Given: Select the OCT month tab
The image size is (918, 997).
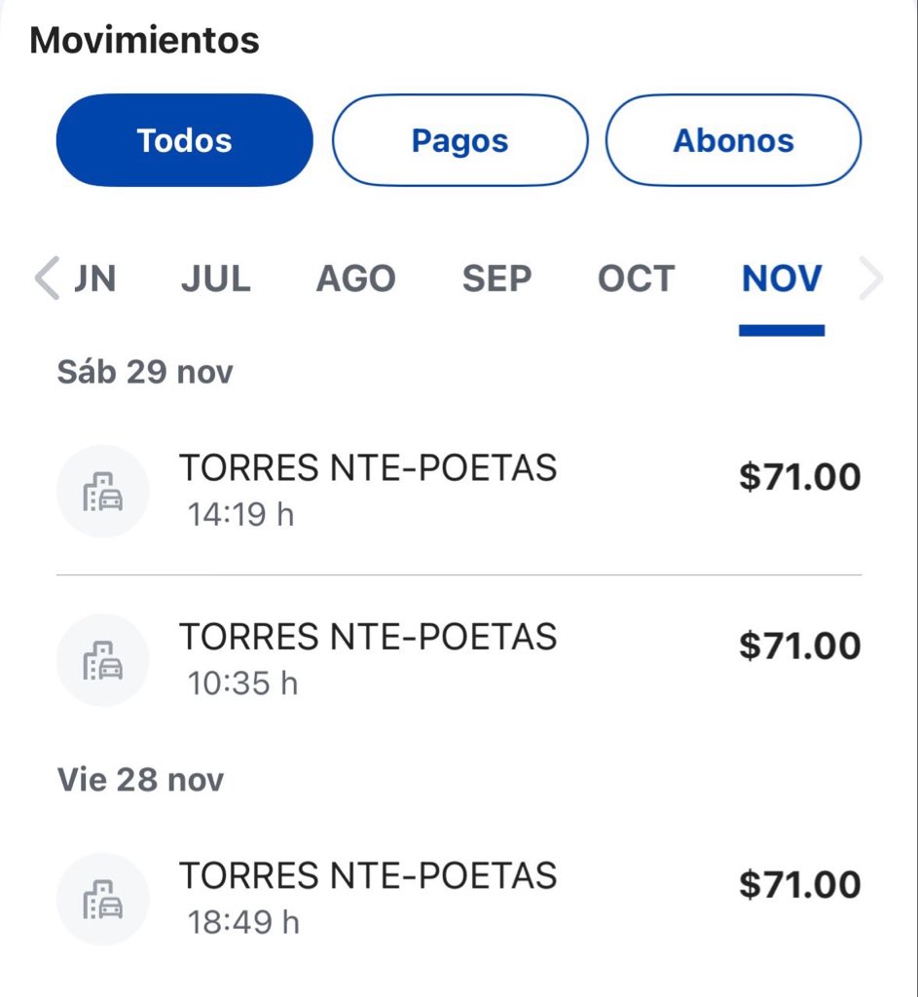Looking at the screenshot, I should coord(636,279).
